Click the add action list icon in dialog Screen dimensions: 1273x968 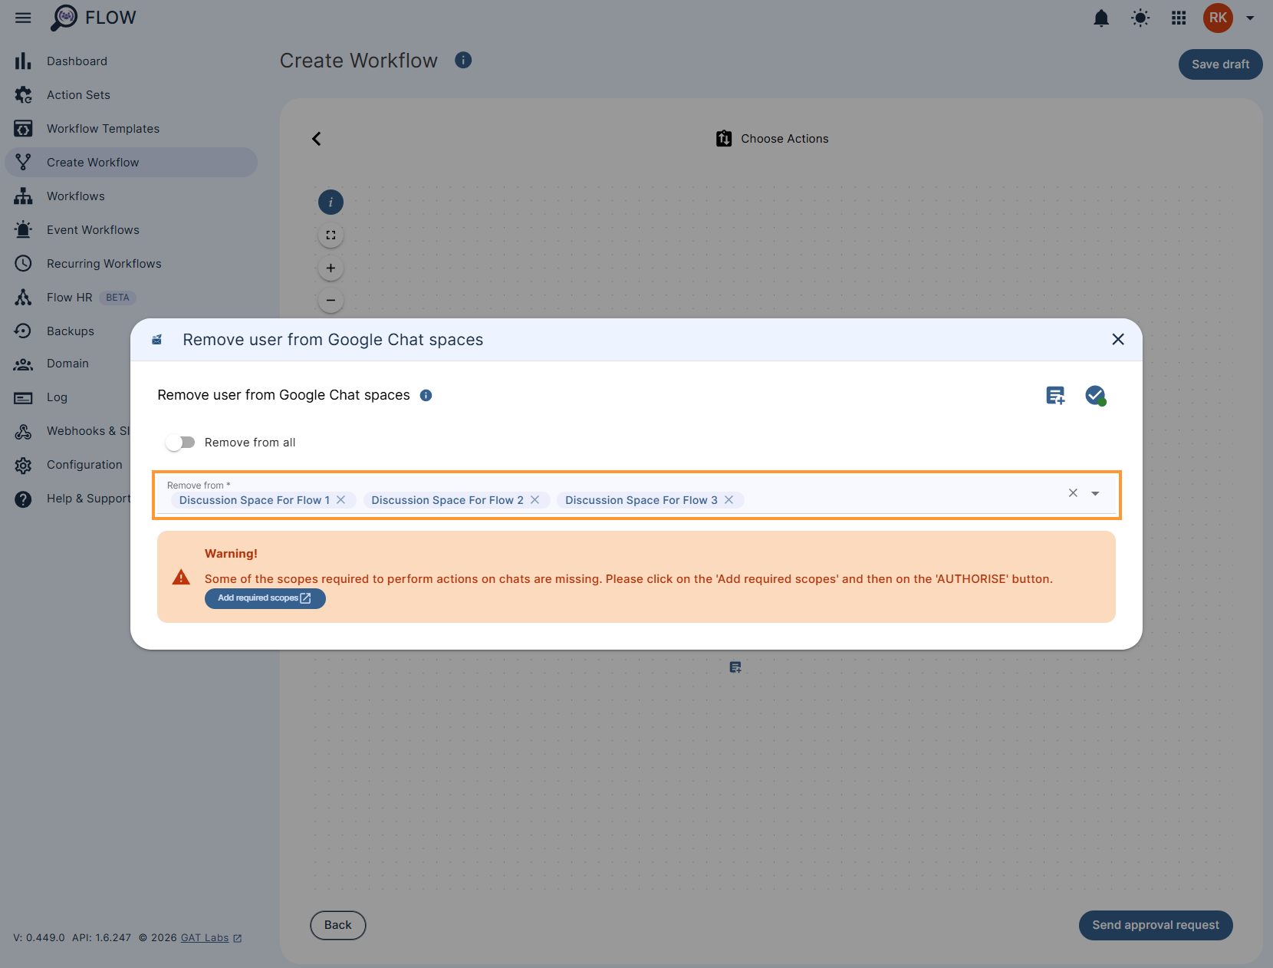[x=1056, y=396]
